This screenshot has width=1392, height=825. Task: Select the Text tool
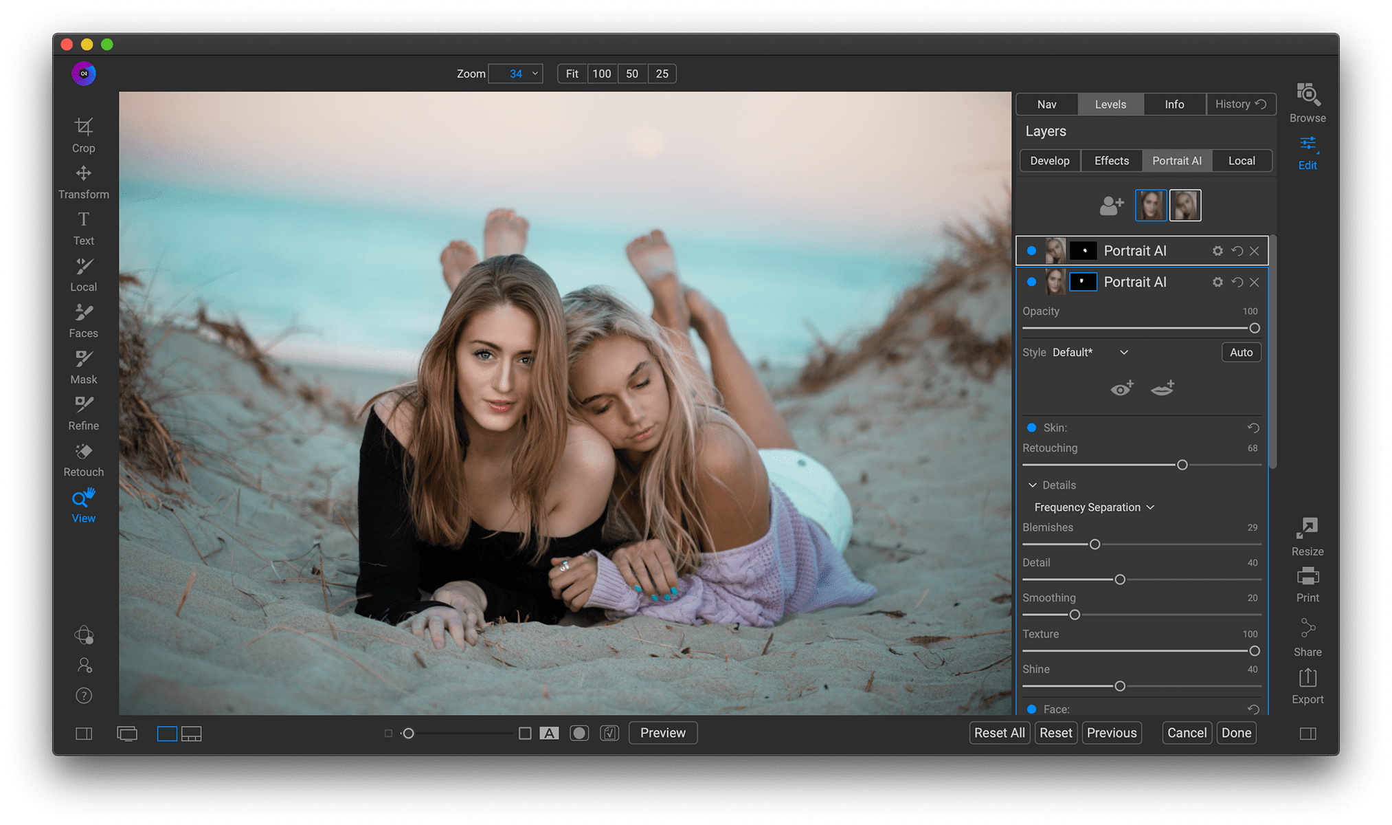(83, 226)
